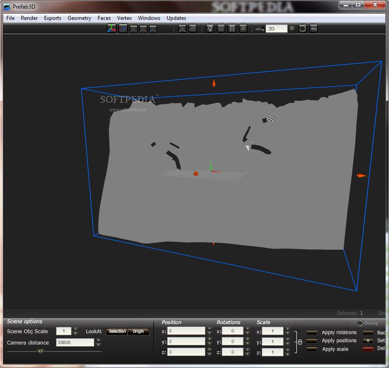Open the Vertex menu

124,18
